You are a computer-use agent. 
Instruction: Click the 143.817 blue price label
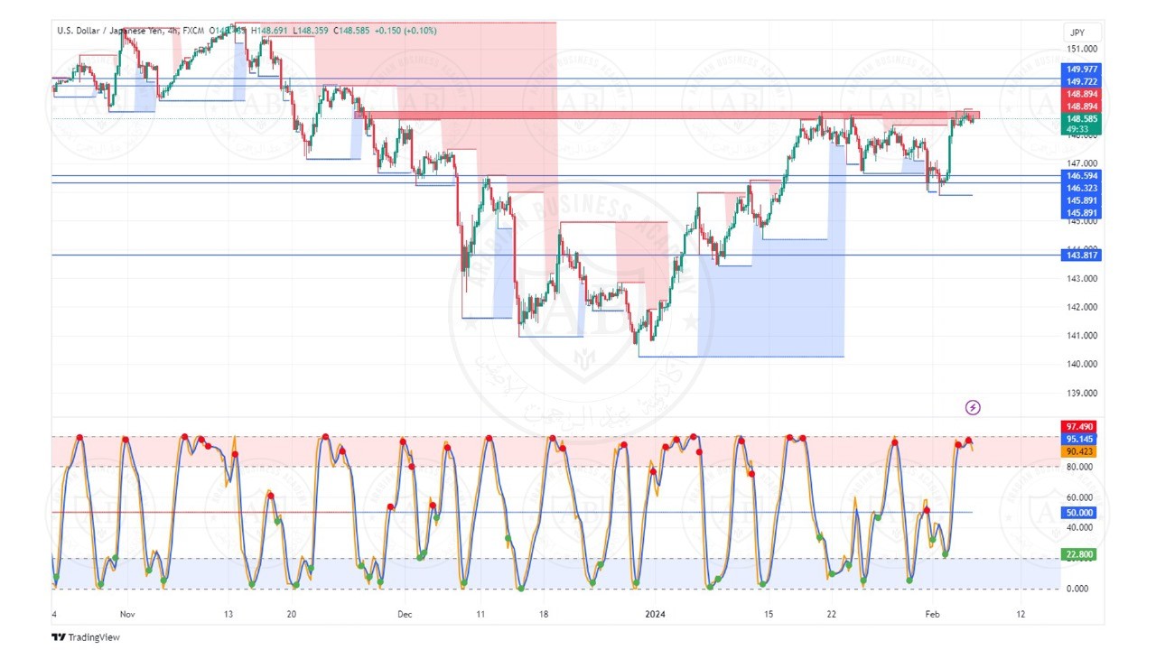pos(1081,255)
